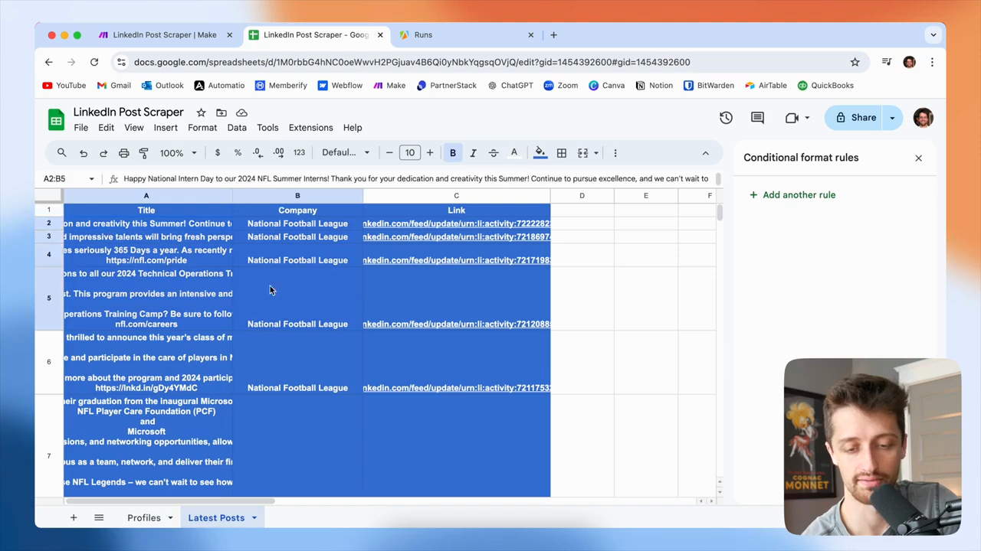Open the QuickBooks bookmark
Screen dimensions: 981x551
click(x=825, y=86)
